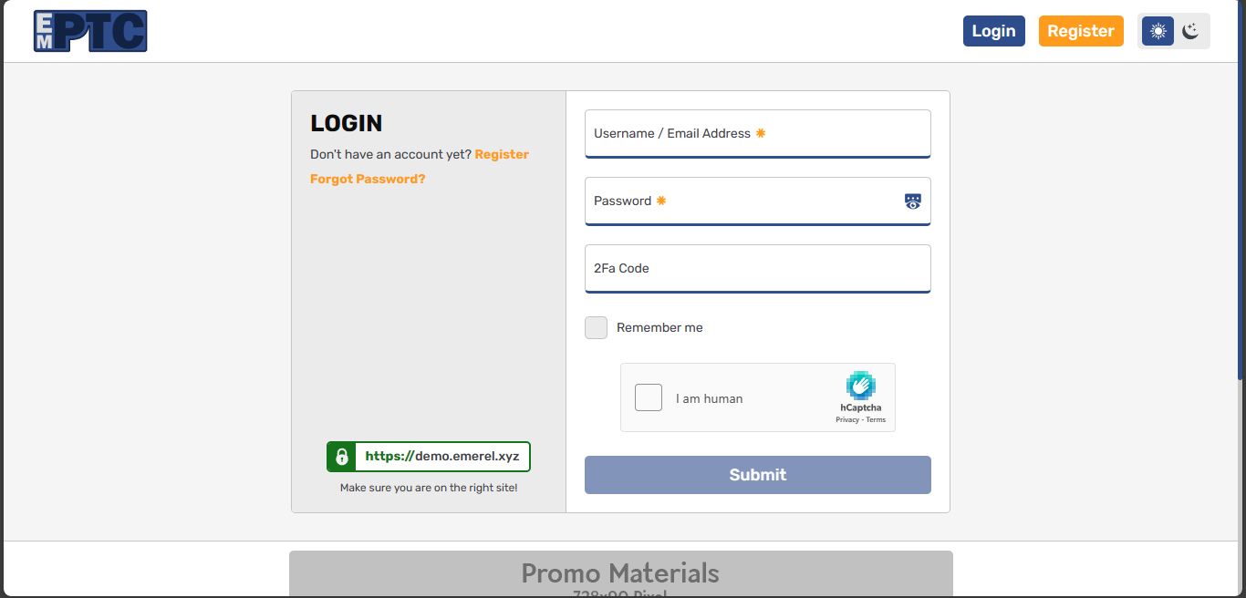Focus the Username / Email Address field
Image resolution: width=1246 pixels, height=598 pixels.
757,134
